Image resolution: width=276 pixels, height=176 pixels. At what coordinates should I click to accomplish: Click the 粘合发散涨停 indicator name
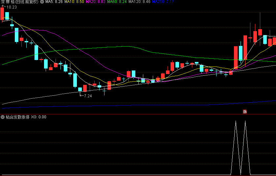[x=18, y=117]
